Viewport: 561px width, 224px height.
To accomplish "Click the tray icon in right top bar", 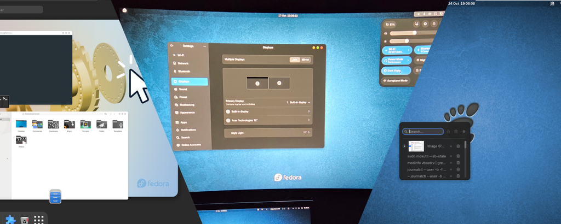I will 553,3.
